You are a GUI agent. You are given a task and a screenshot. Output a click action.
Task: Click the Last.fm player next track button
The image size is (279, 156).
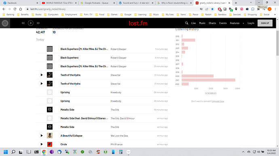(38, 23)
